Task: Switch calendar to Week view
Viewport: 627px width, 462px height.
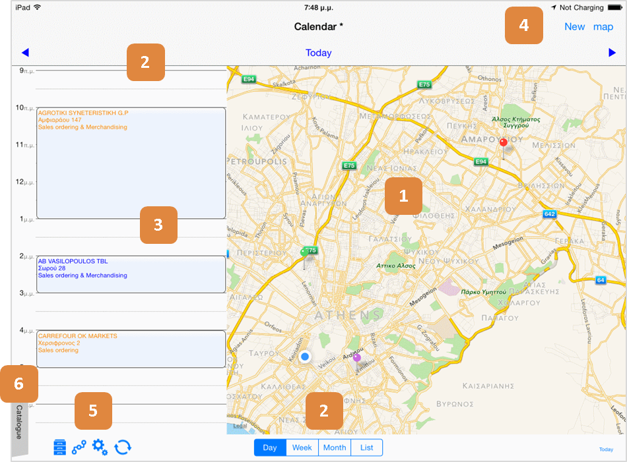Action: [x=302, y=448]
